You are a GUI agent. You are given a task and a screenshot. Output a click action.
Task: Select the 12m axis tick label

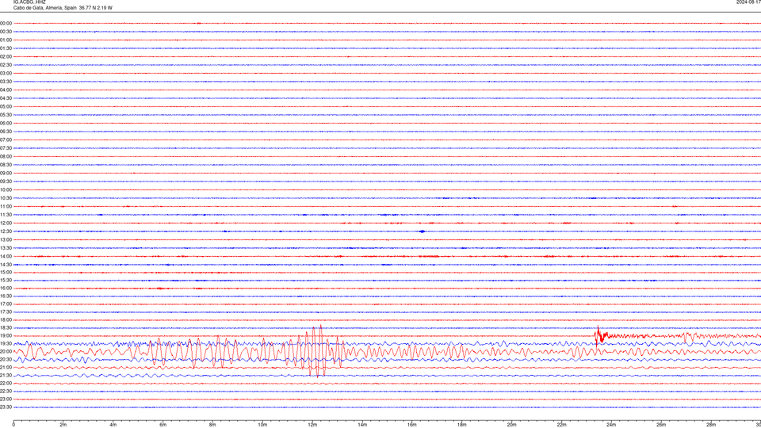tap(312, 425)
